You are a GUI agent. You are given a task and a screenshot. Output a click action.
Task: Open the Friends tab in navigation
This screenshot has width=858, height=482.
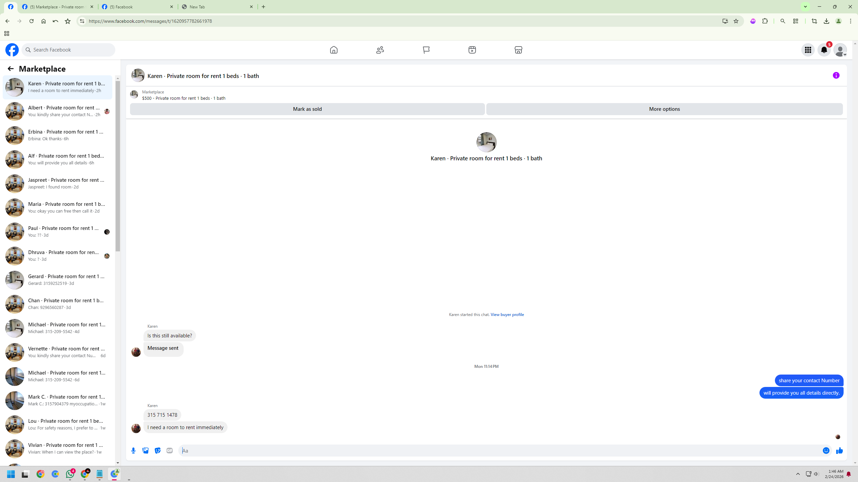tap(380, 50)
